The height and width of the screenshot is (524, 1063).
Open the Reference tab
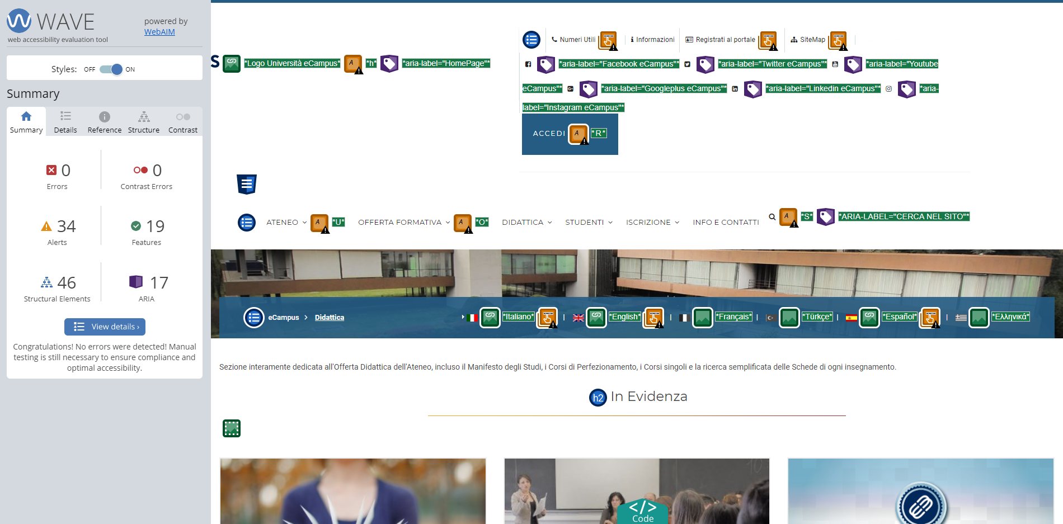105,122
